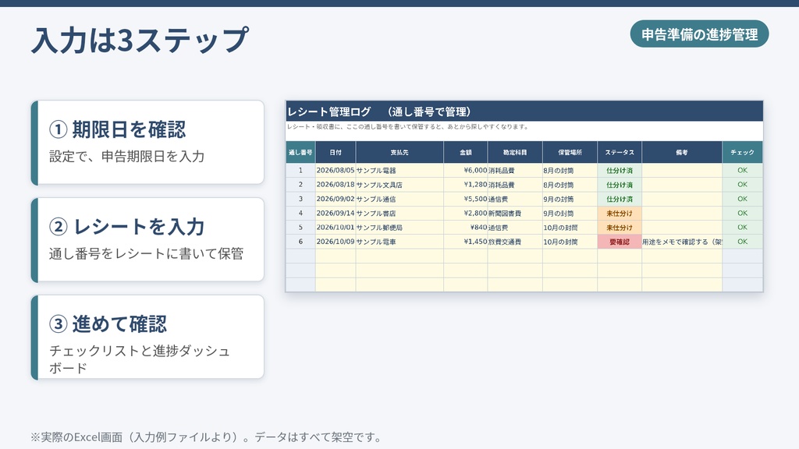Click serial number 6 cell

[x=300, y=242]
